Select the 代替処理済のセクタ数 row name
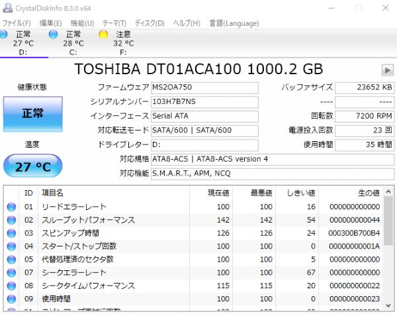 point(77,260)
